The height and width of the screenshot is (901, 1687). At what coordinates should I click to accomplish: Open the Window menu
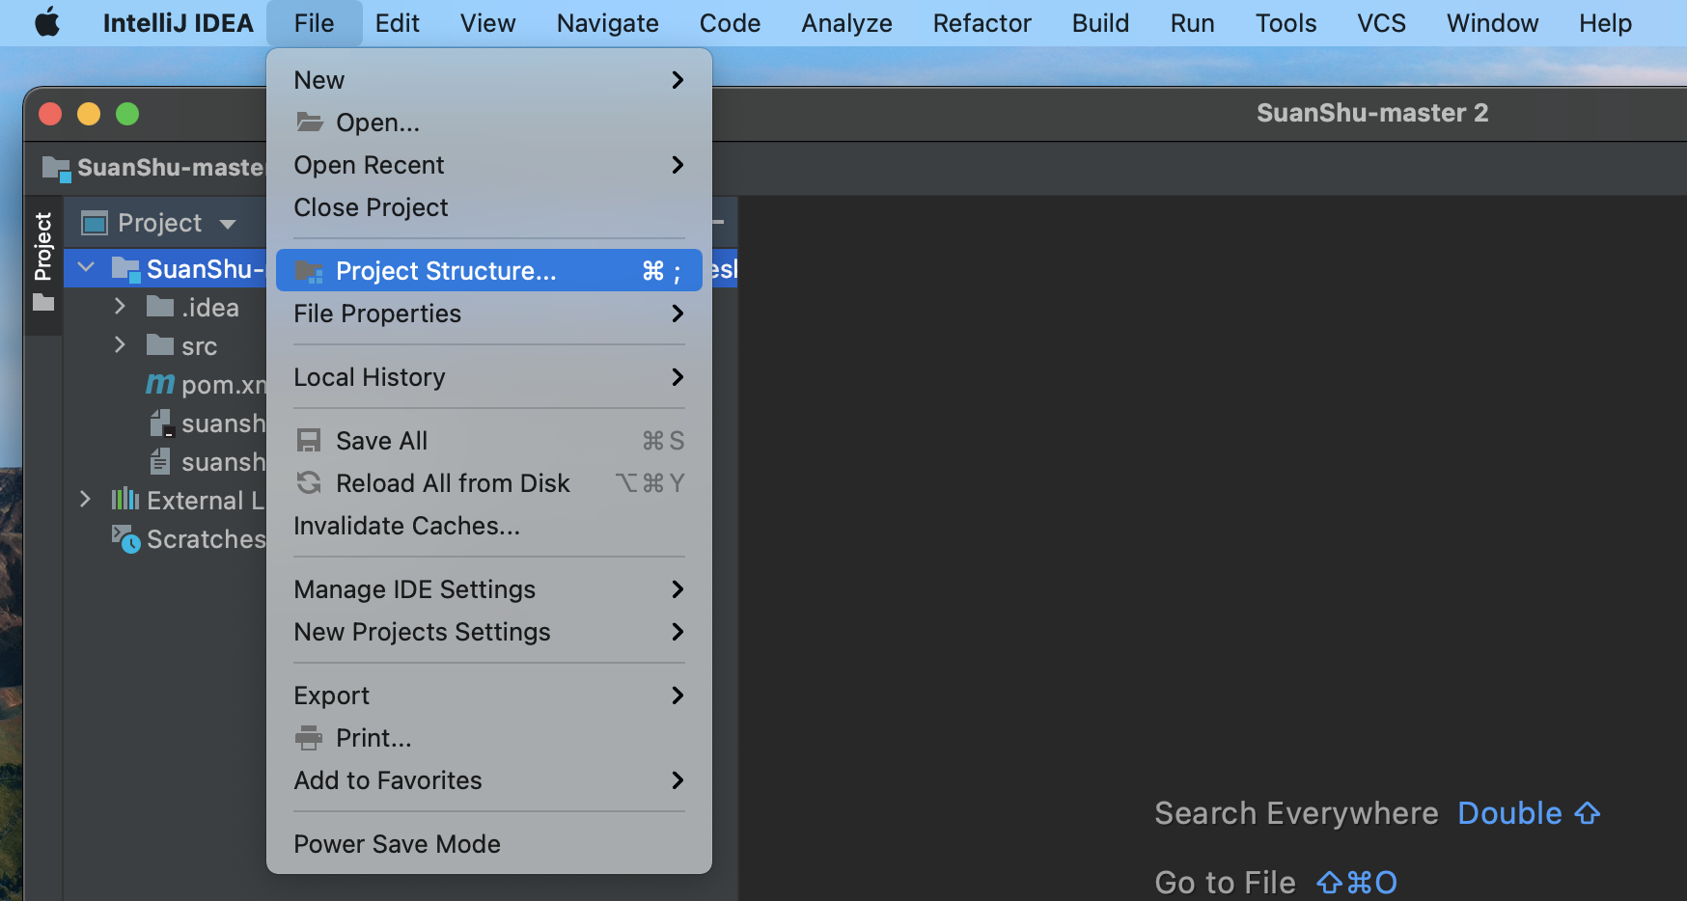[1493, 22]
